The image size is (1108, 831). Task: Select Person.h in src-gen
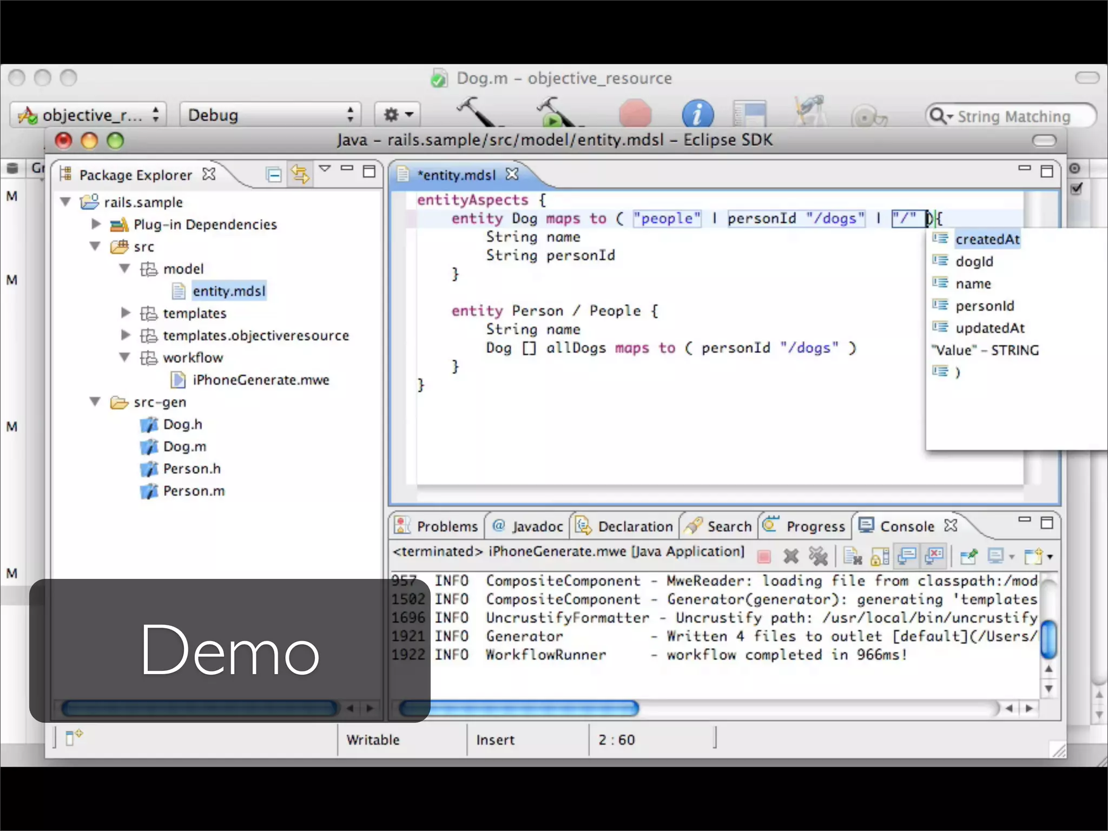click(192, 469)
